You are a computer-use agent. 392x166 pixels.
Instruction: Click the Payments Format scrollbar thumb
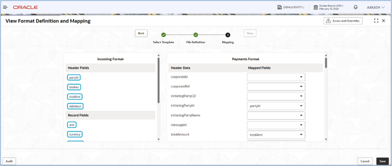click(x=326, y=63)
